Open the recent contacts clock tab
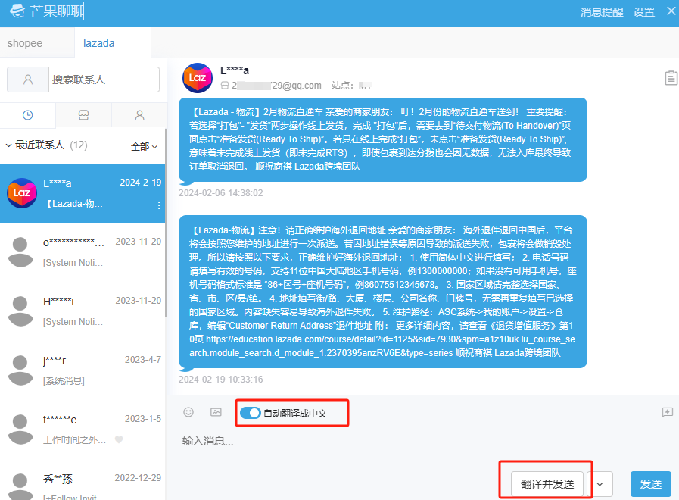This screenshot has height=500, width=679. coord(28,115)
